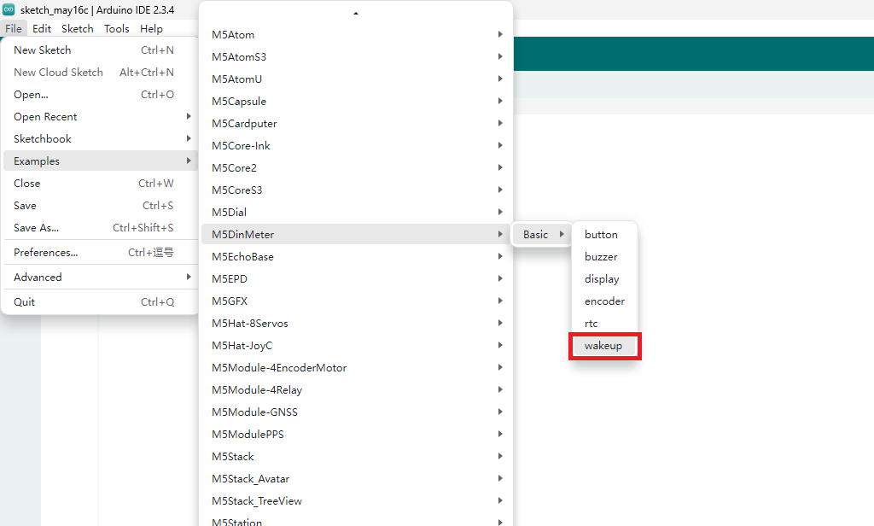Expand Open Recent submenu
Image resolution: width=874 pixels, height=526 pixels.
point(101,117)
